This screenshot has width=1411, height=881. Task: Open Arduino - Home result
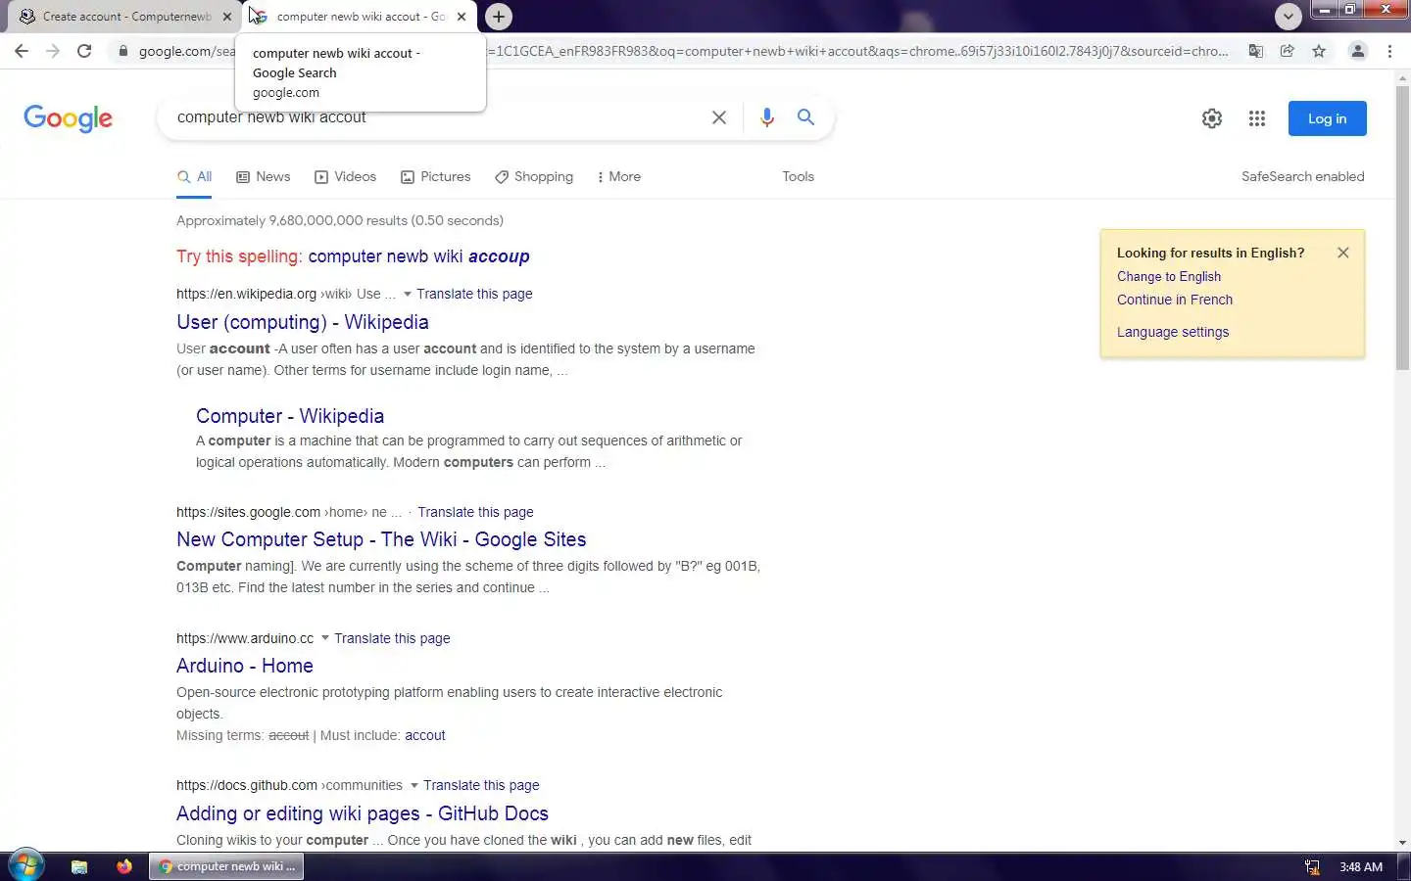[245, 666]
